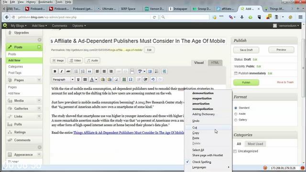Click the browser URL address bar
Viewport: 306px width, 172px height.
coord(82,17)
